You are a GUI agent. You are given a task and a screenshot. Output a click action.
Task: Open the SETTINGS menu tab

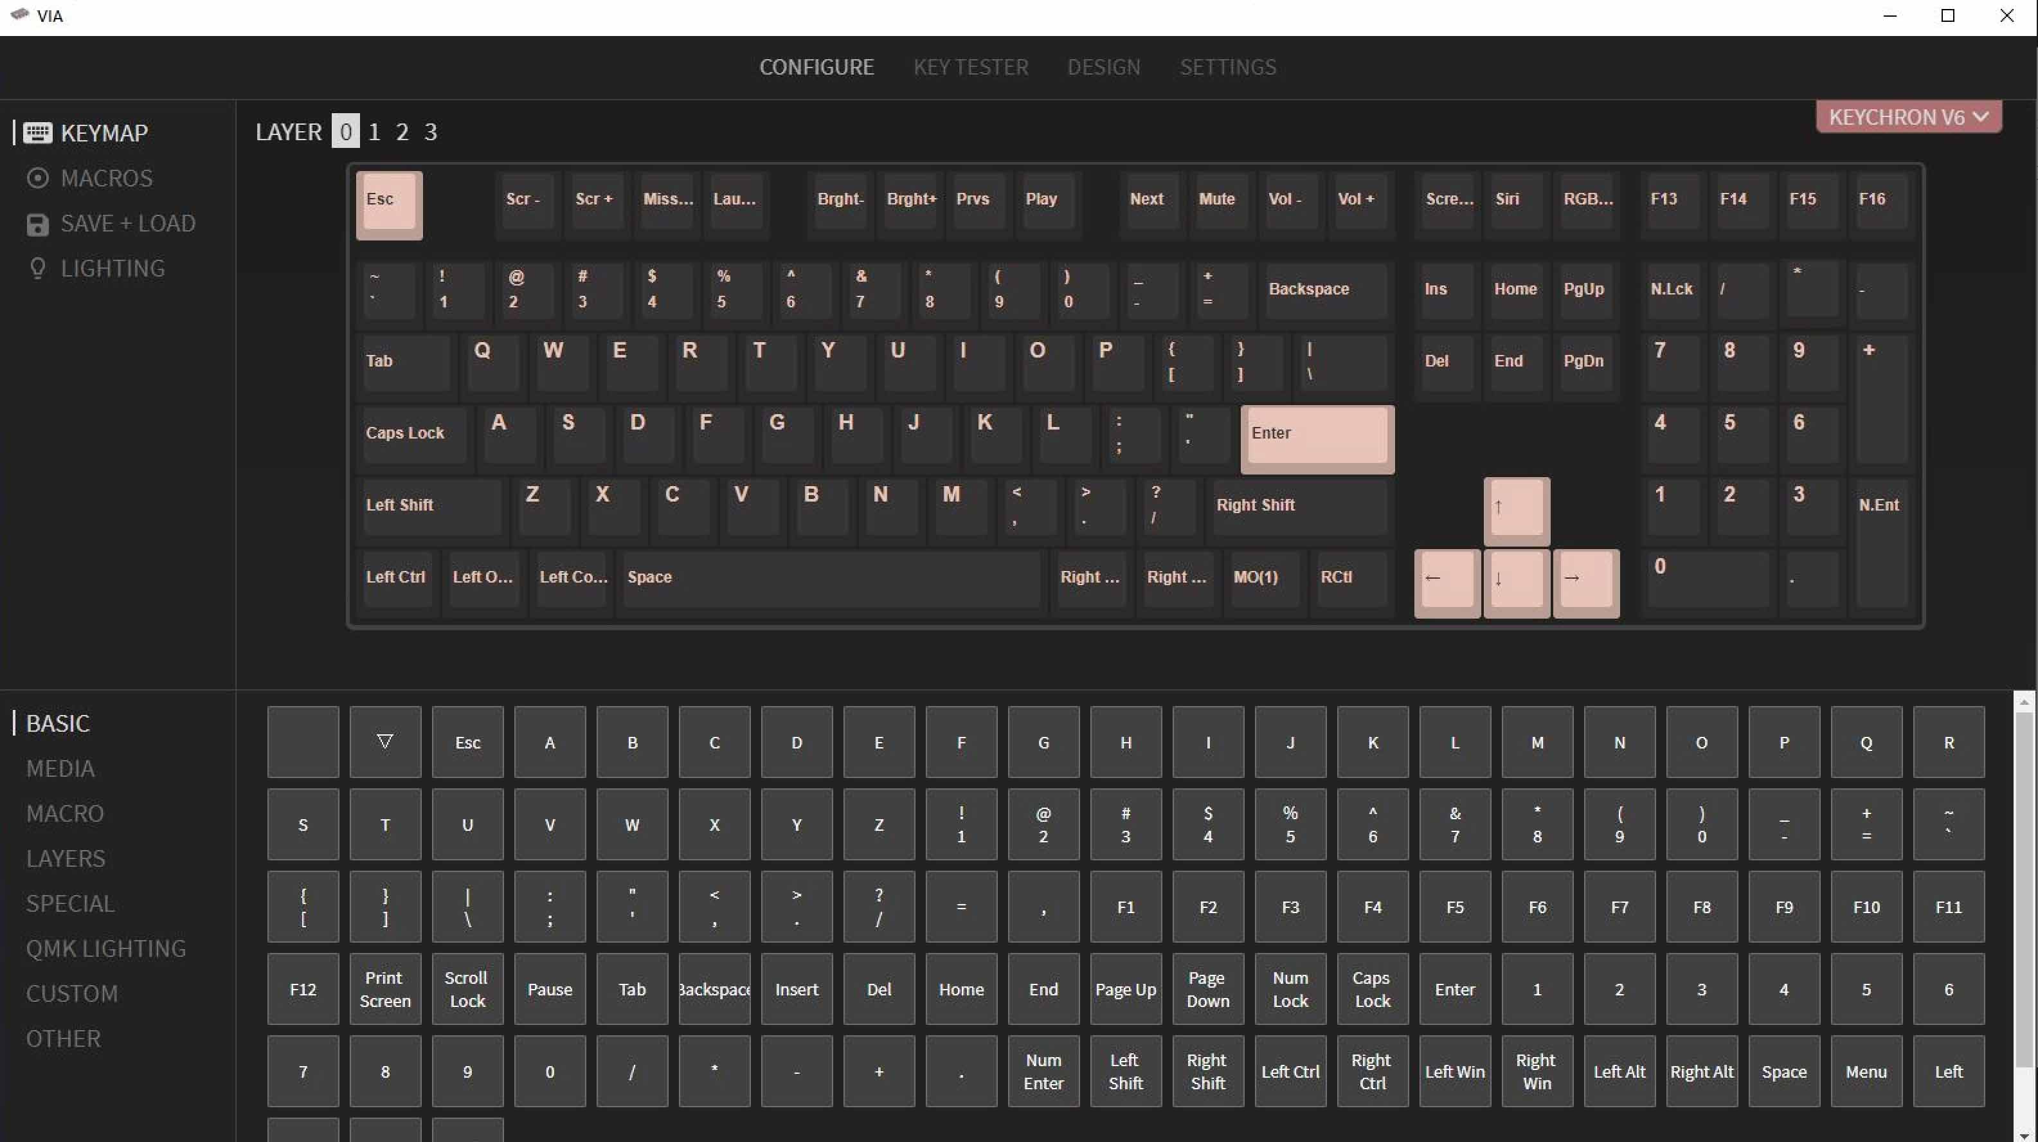(x=1225, y=66)
